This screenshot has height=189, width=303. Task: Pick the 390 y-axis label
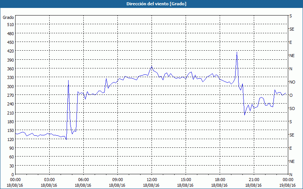pyautogui.click(x=11, y=60)
